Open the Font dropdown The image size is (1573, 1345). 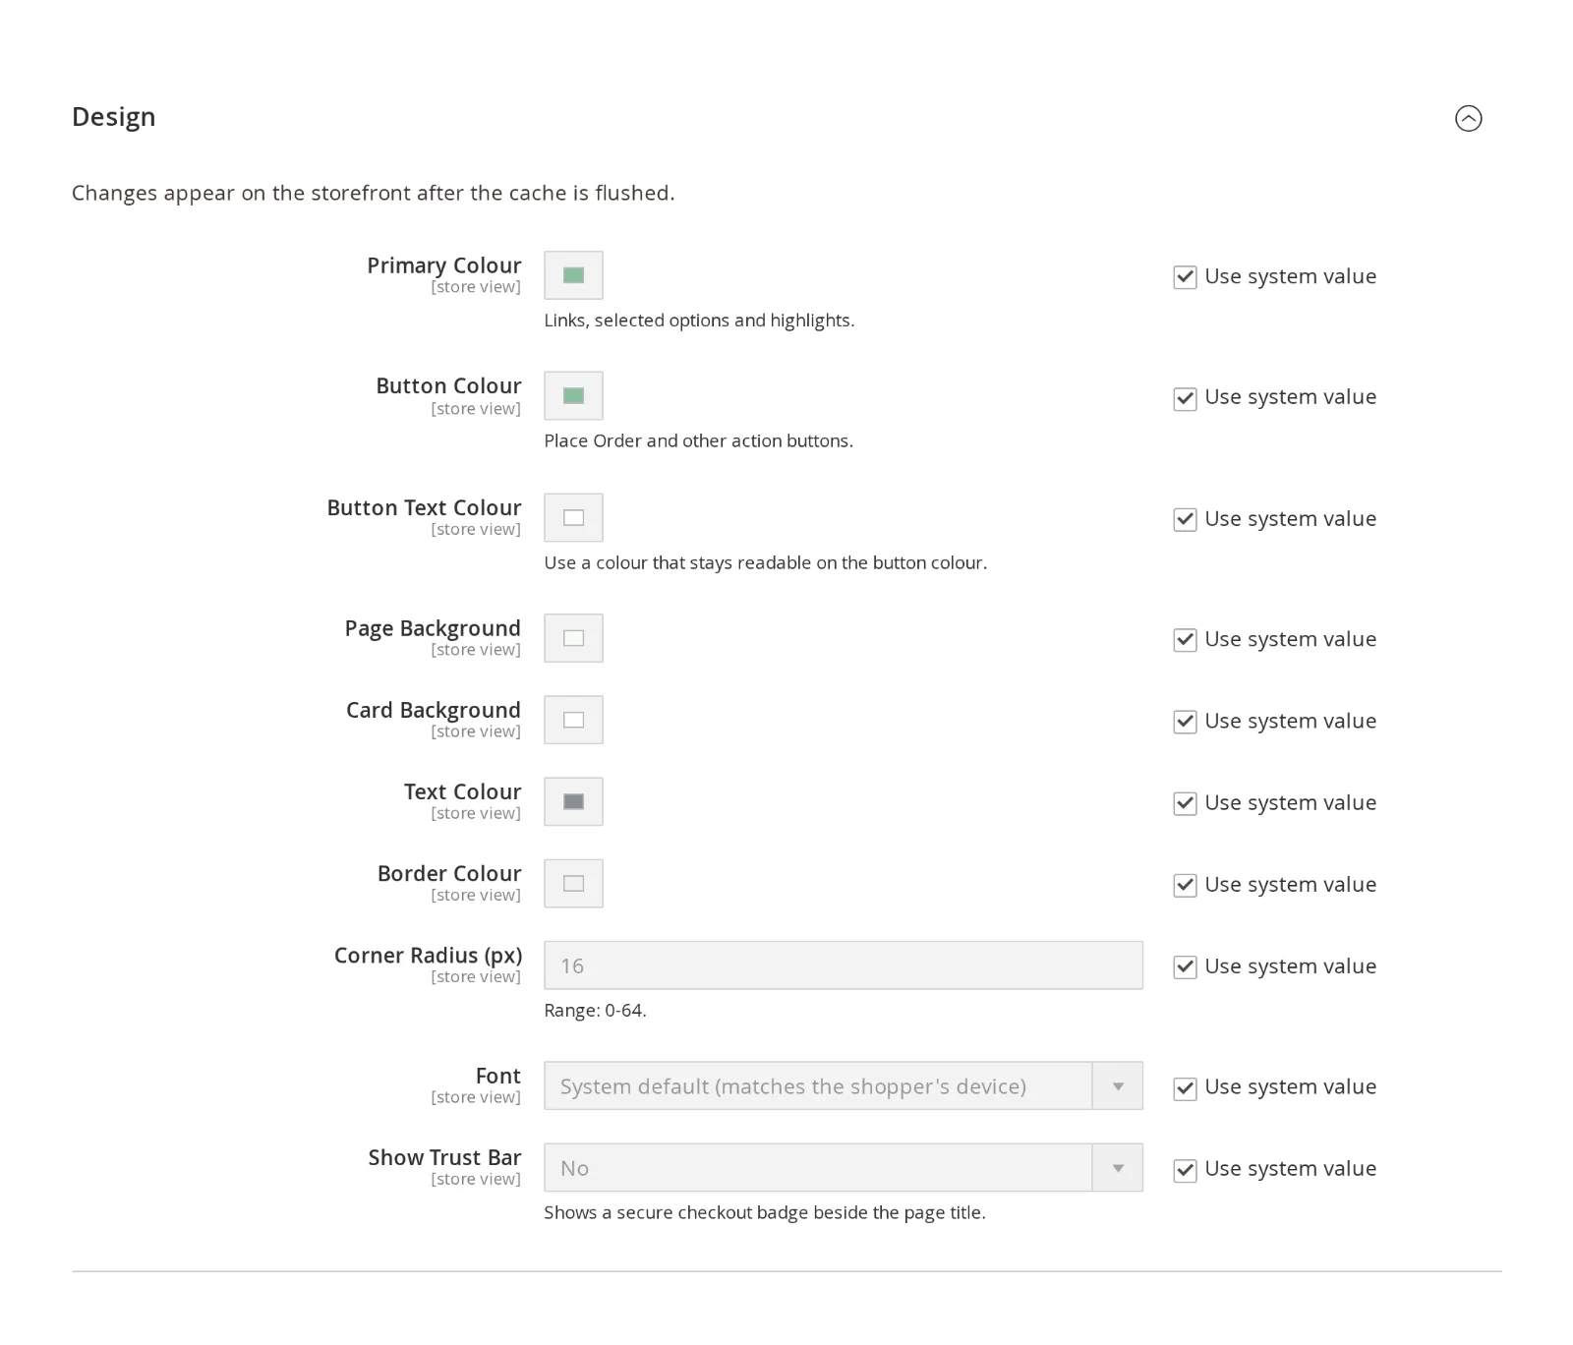[x=844, y=1086]
